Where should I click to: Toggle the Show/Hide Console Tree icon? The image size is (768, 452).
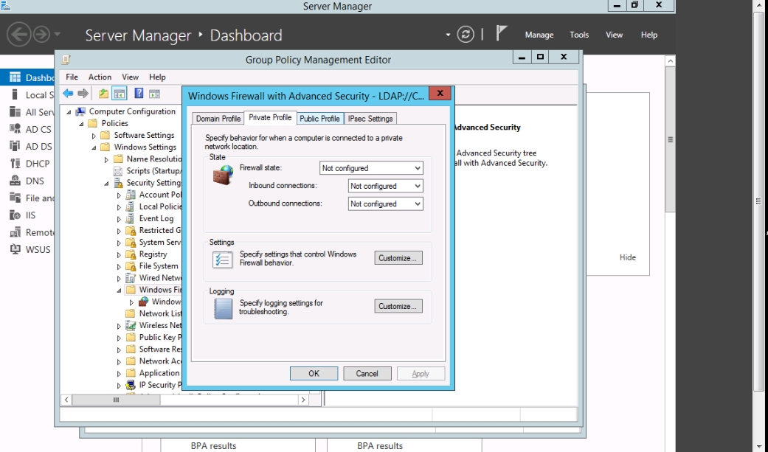click(x=119, y=94)
